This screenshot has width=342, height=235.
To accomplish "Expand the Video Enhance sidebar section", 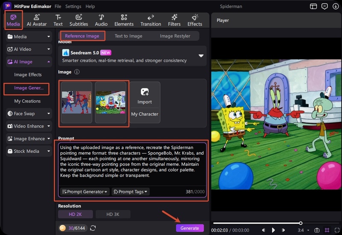I will pyautogui.click(x=29, y=126).
